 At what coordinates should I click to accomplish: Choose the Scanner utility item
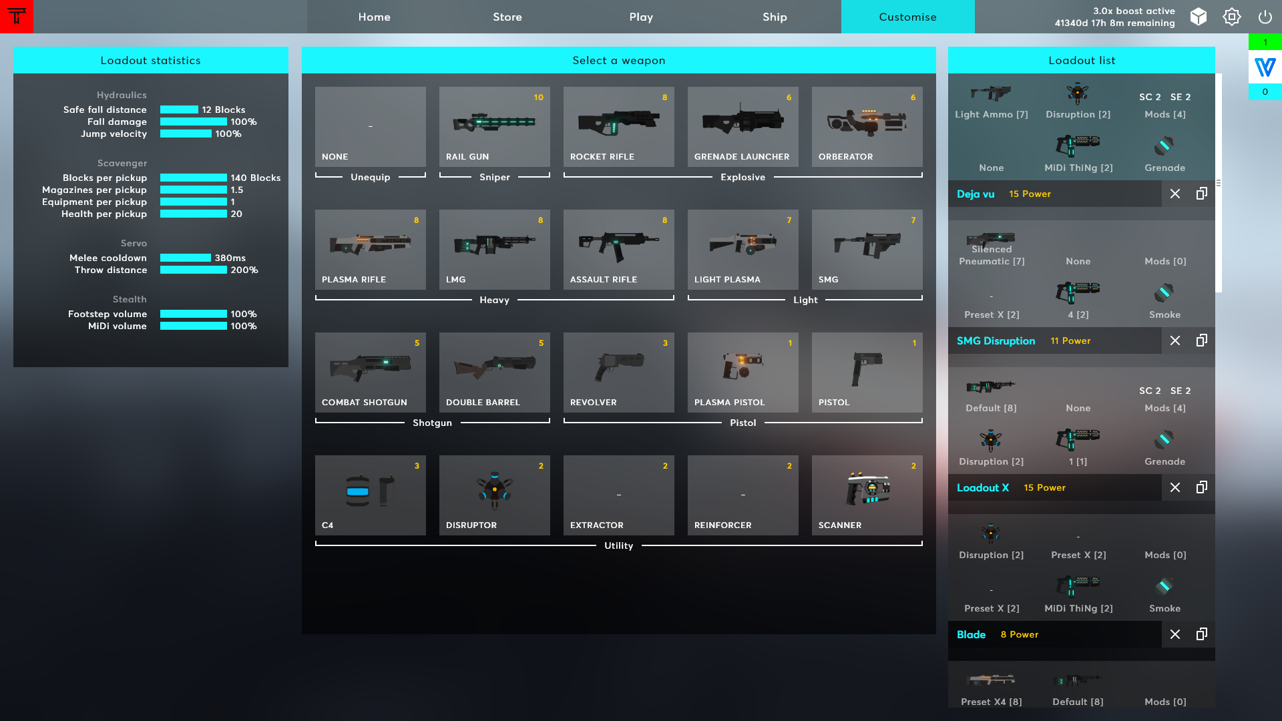[867, 495]
